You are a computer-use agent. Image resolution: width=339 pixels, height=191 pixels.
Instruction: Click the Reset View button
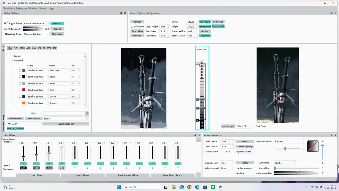[x=137, y=31]
